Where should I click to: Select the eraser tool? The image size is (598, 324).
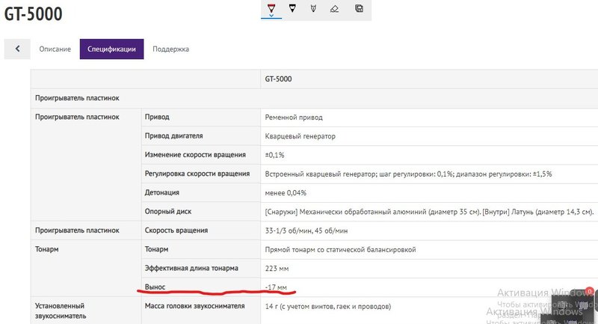coord(334,8)
